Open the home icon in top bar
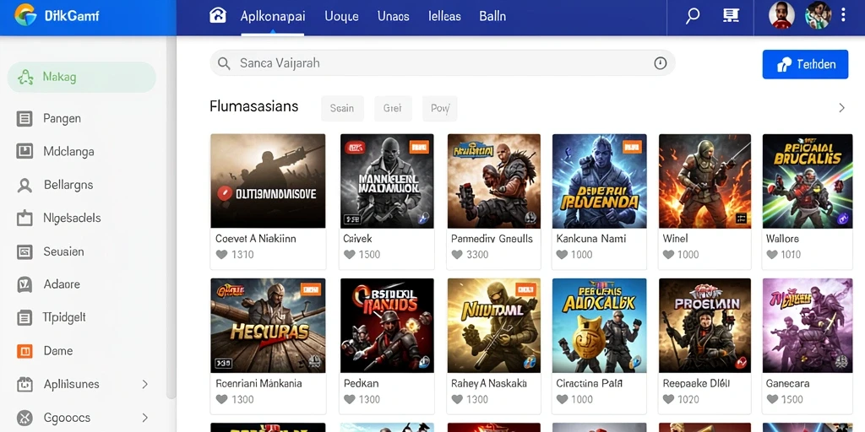 coord(218,15)
